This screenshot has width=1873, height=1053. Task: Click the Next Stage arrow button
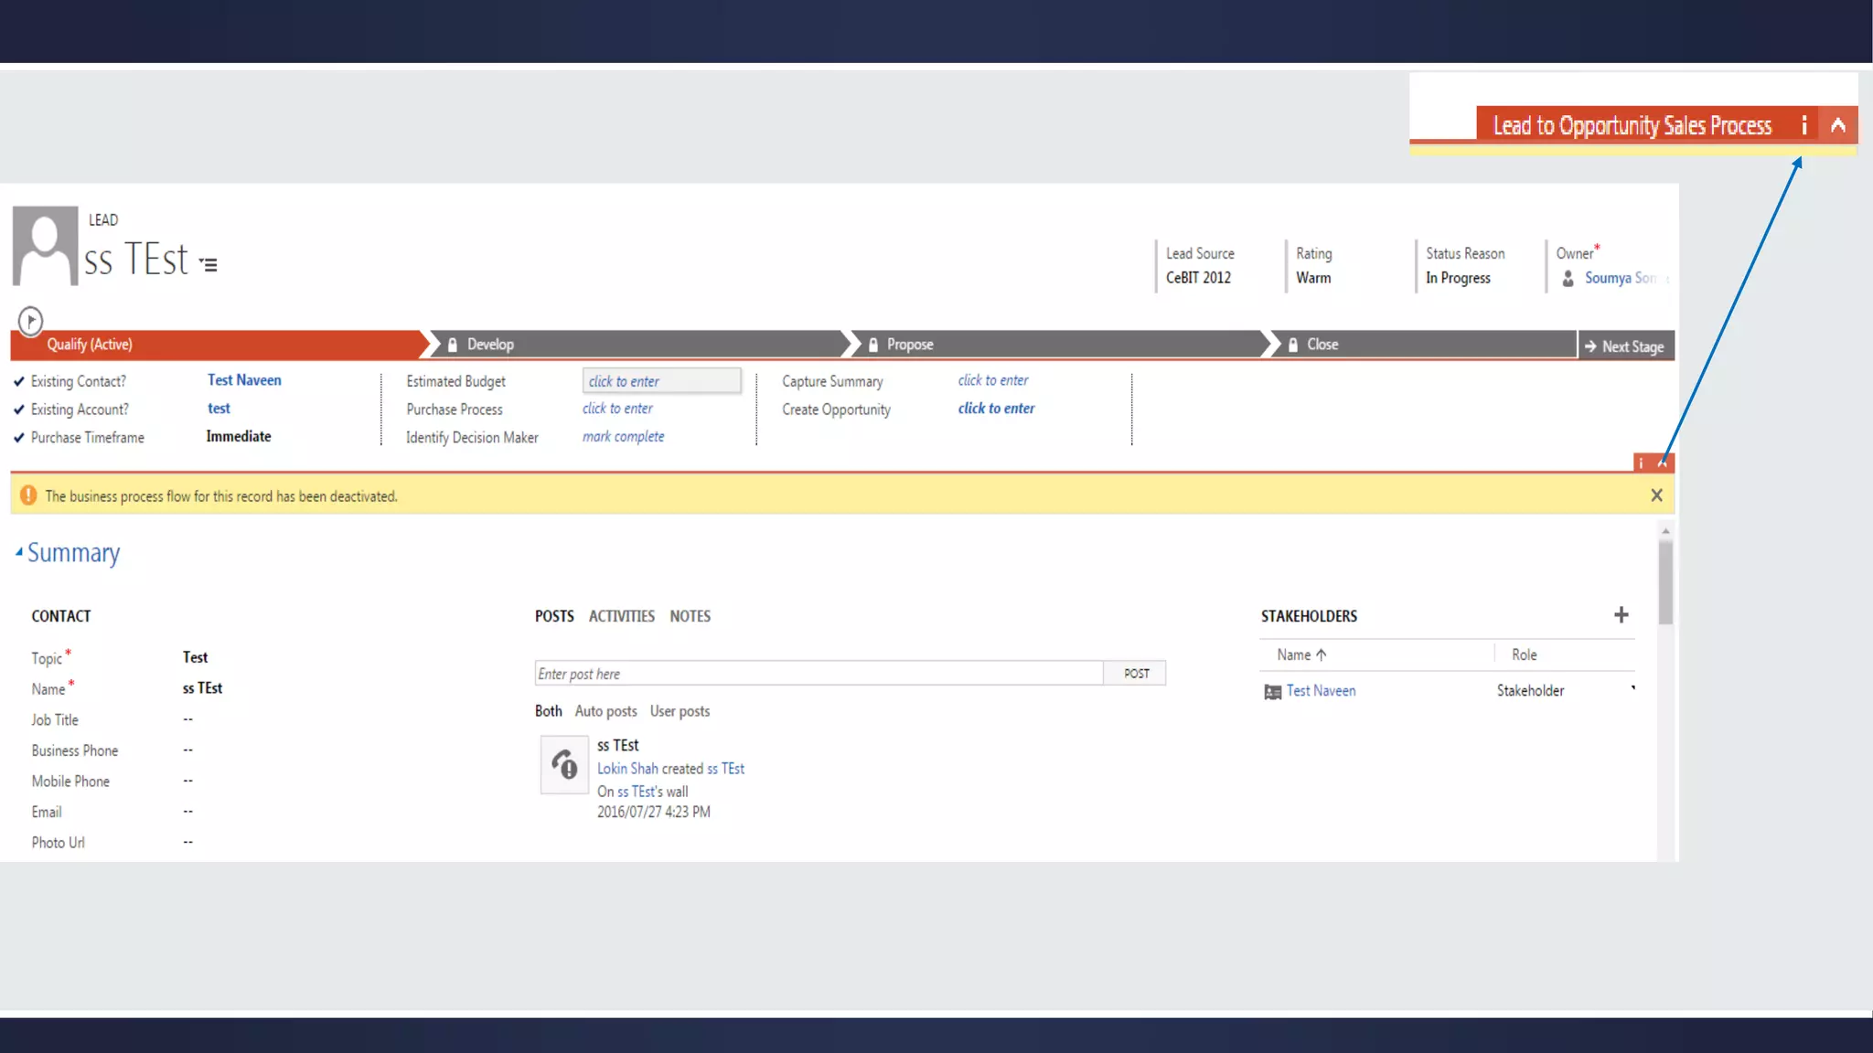[x=1625, y=346]
